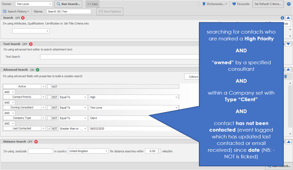Click the trash icon in Advanced Search
The width and height of the screenshot is (293, 170).
click(x=285, y=76)
